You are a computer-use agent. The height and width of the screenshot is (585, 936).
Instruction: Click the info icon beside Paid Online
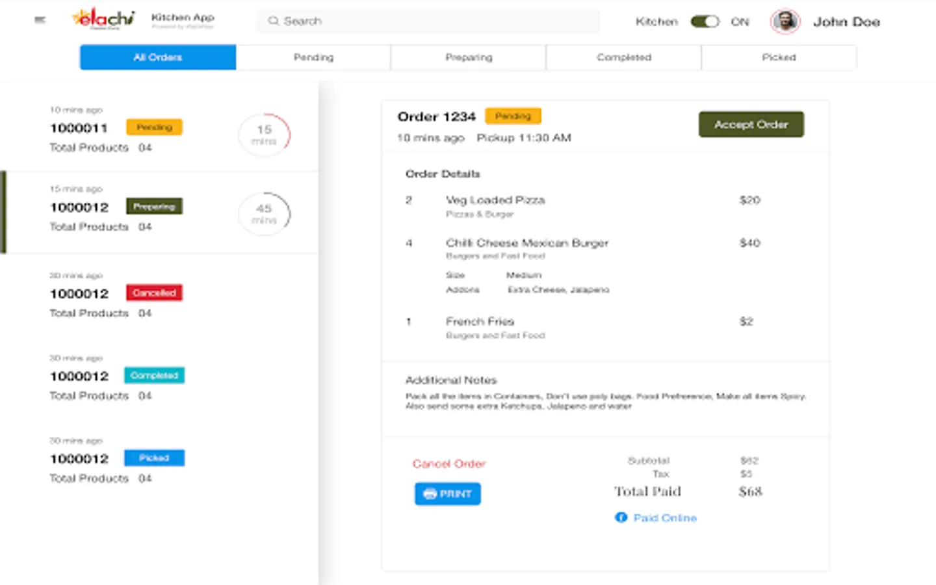(621, 517)
